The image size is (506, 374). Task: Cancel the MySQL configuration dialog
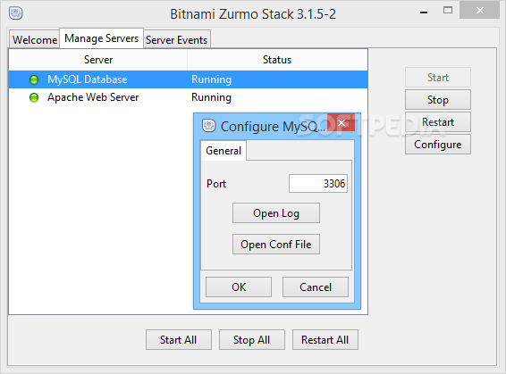point(316,287)
